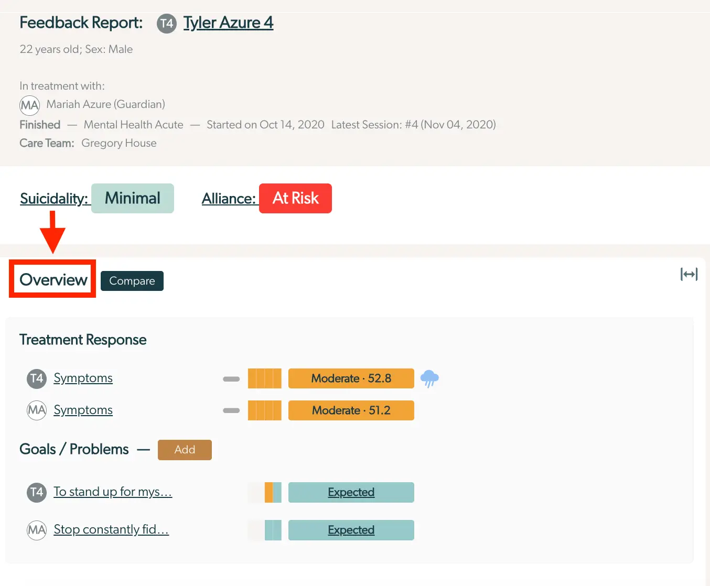Click the Expected status for the stand-up goal
The height and width of the screenshot is (586, 710).
351,492
